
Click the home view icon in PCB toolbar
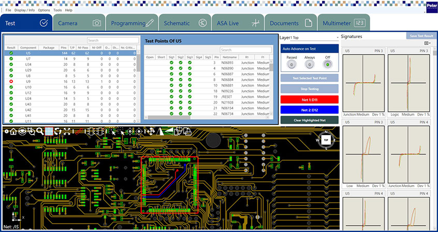click(x=14, y=131)
